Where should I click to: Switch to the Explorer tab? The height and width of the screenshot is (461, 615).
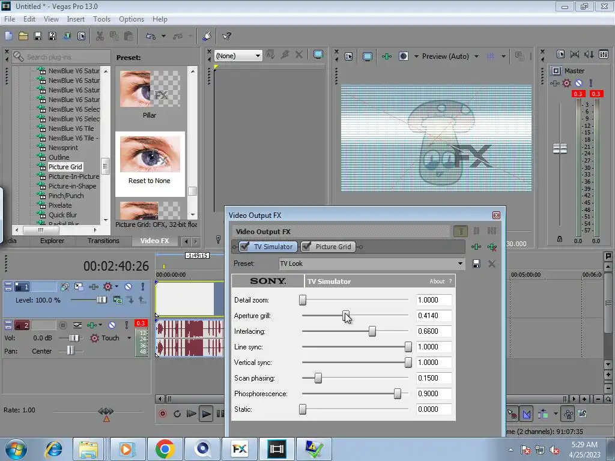click(x=52, y=241)
